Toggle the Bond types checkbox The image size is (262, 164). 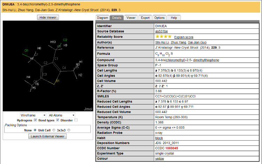[x=58, y=120]
